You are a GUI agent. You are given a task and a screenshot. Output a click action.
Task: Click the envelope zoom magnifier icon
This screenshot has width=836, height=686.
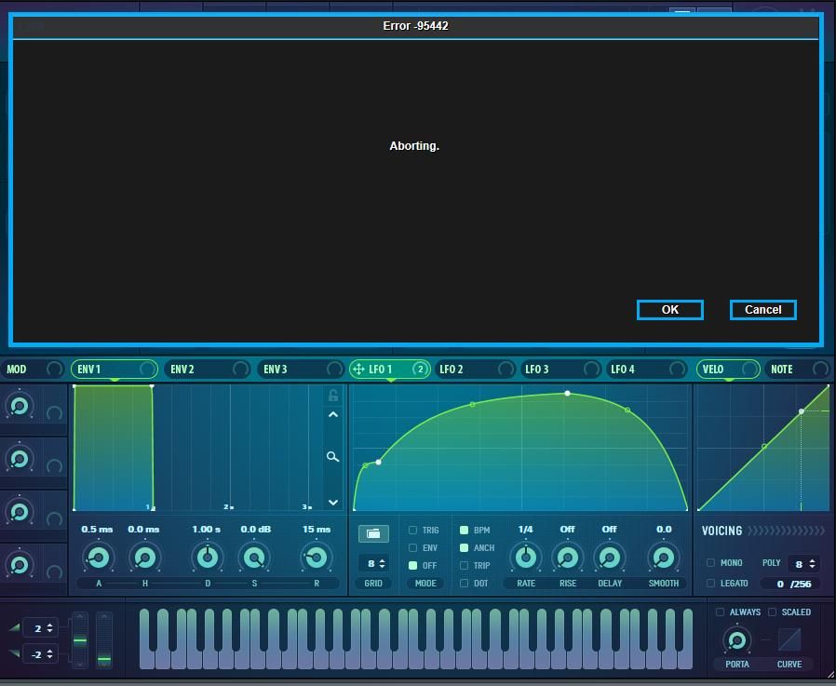(x=332, y=456)
